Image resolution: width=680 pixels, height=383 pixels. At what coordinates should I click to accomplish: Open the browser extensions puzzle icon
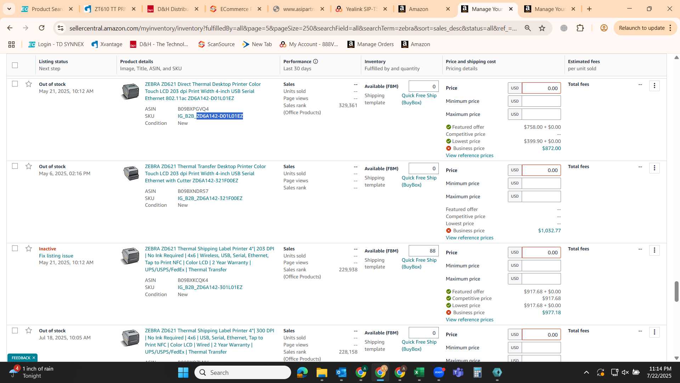tap(580, 28)
